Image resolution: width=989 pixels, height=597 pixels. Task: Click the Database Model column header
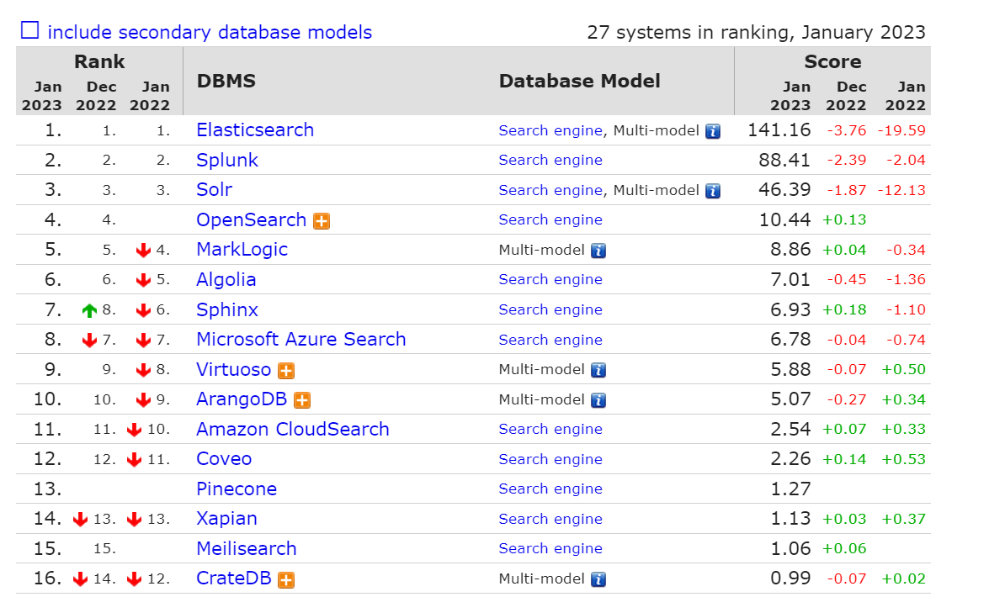(580, 81)
